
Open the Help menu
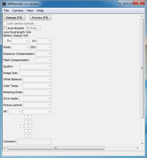pos(40,11)
